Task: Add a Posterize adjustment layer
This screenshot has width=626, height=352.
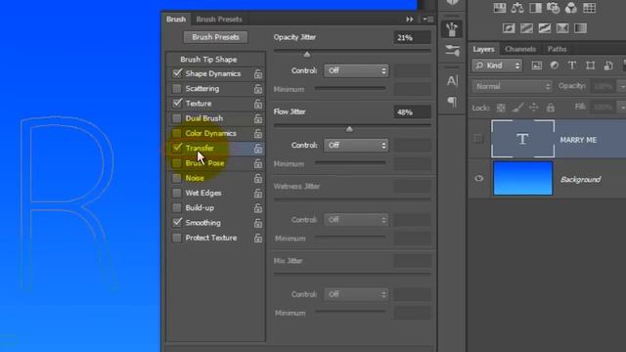Action: pos(526,28)
